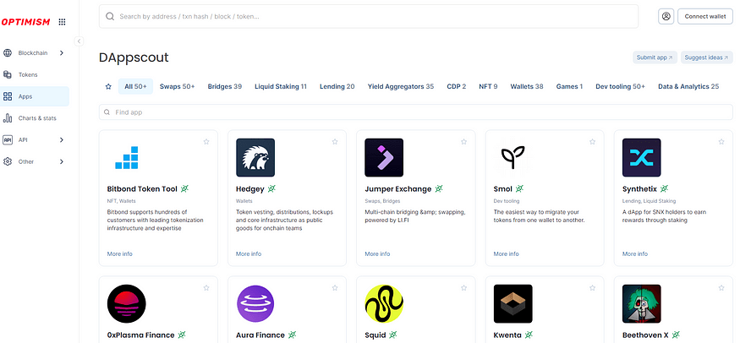Select the NFT 9 tab

pos(488,87)
